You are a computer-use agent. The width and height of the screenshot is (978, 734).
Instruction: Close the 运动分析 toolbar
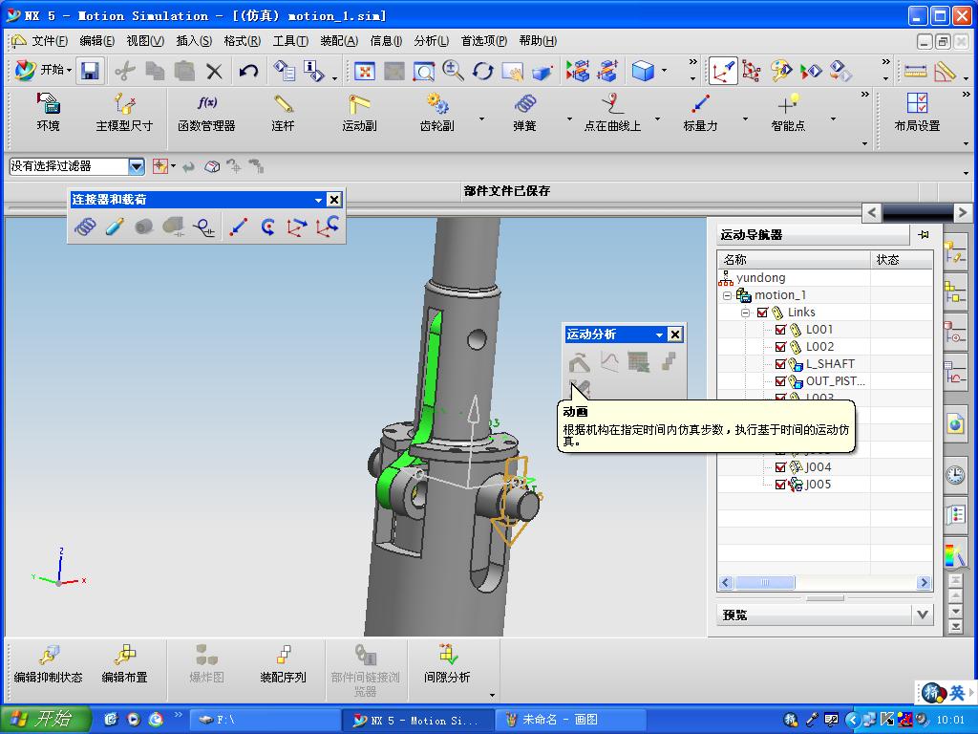click(675, 335)
